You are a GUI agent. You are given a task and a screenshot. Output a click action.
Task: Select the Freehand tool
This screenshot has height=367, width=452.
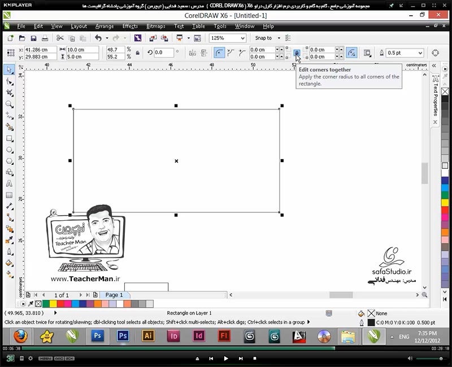click(10, 116)
